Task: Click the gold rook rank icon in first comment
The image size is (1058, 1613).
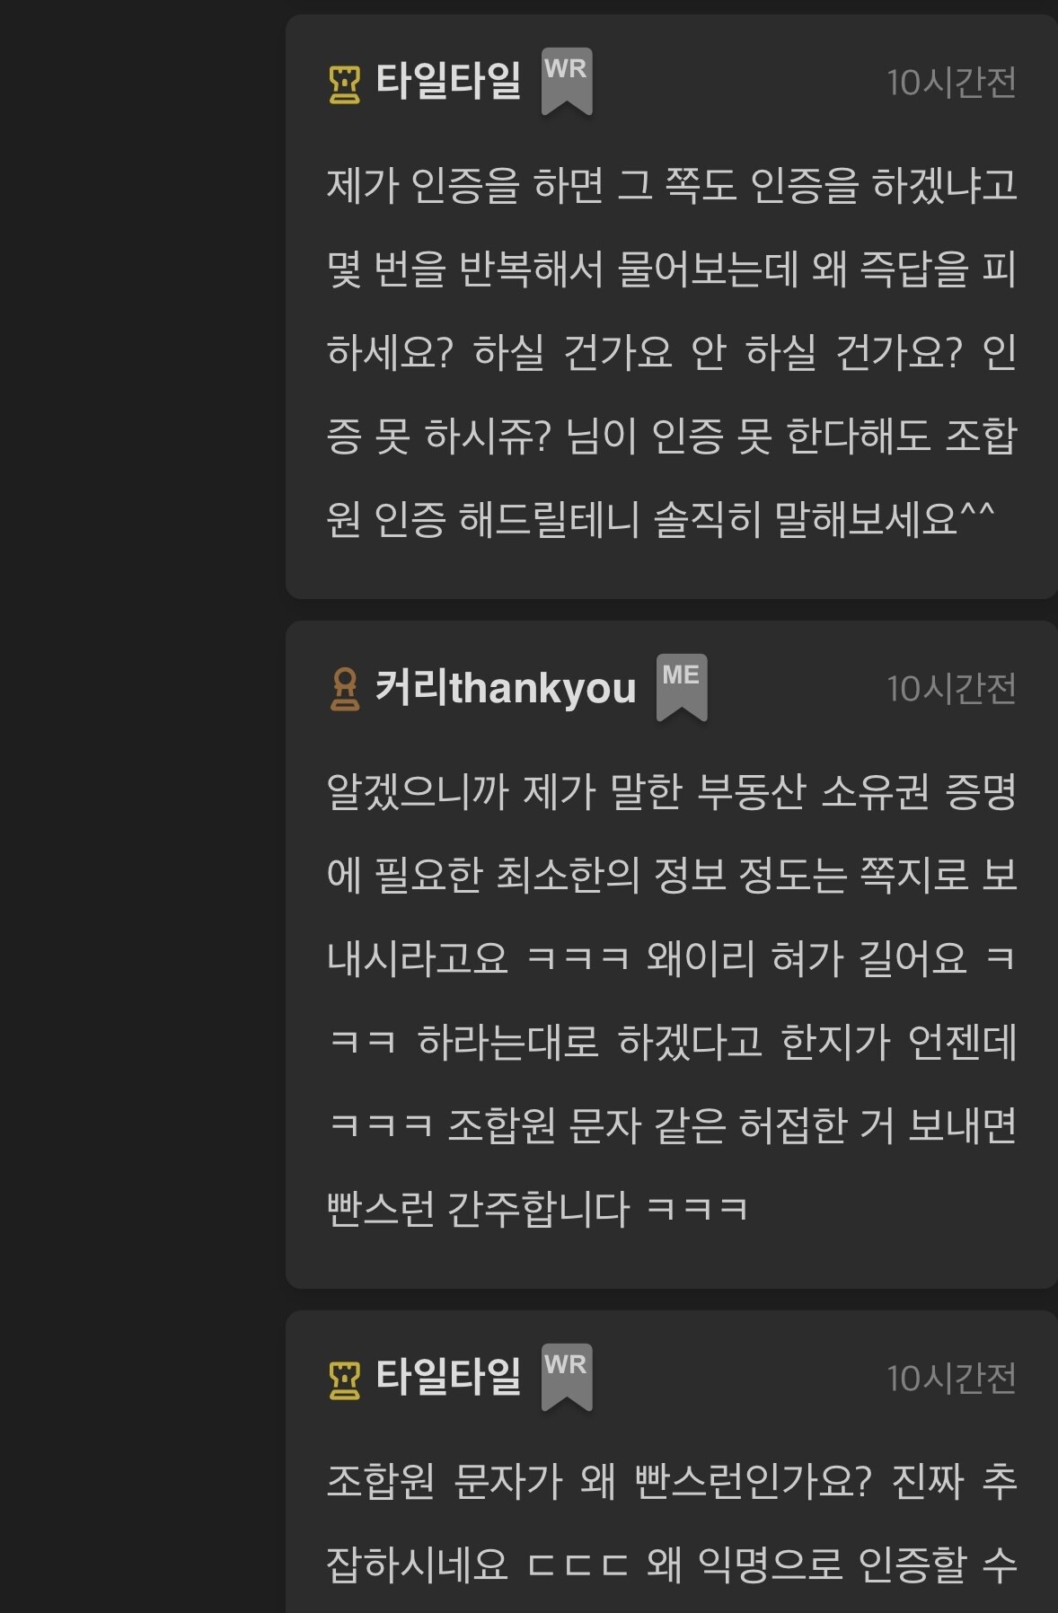Action: (345, 84)
